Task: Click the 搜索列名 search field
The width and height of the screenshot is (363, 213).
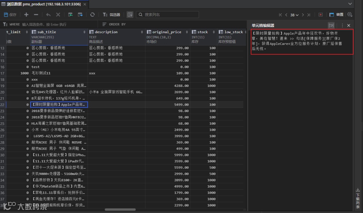Action: (x=167, y=14)
